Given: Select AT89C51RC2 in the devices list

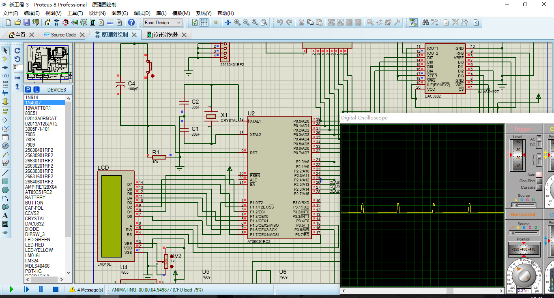Looking at the screenshot, I should point(45,192).
